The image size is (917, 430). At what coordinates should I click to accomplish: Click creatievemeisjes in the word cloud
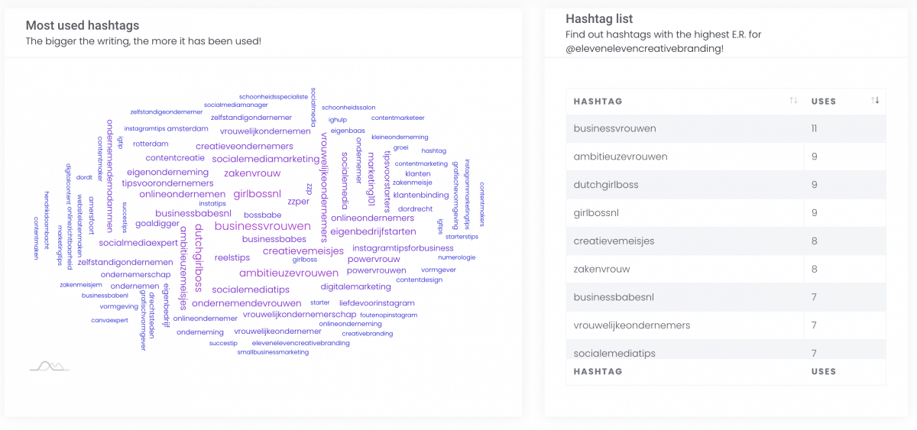(303, 251)
